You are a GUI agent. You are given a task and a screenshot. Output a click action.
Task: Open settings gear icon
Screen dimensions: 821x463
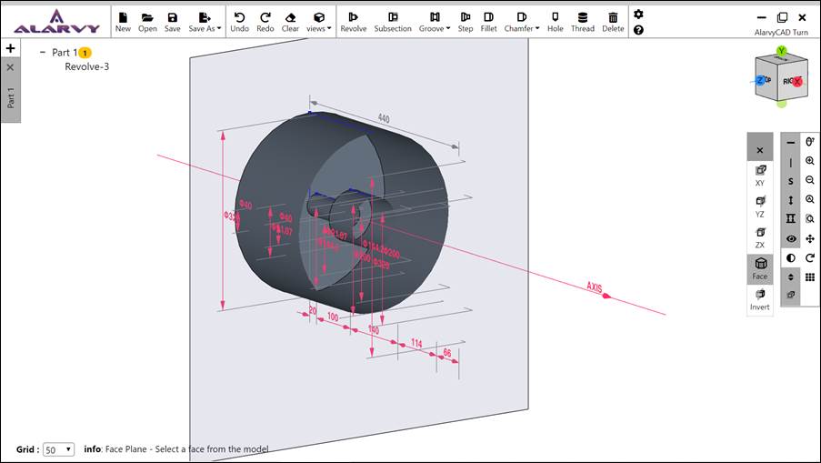tap(638, 15)
